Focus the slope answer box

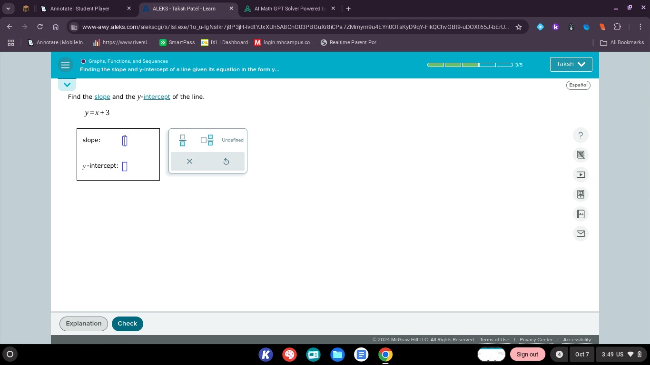pyautogui.click(x=125, y=141)
